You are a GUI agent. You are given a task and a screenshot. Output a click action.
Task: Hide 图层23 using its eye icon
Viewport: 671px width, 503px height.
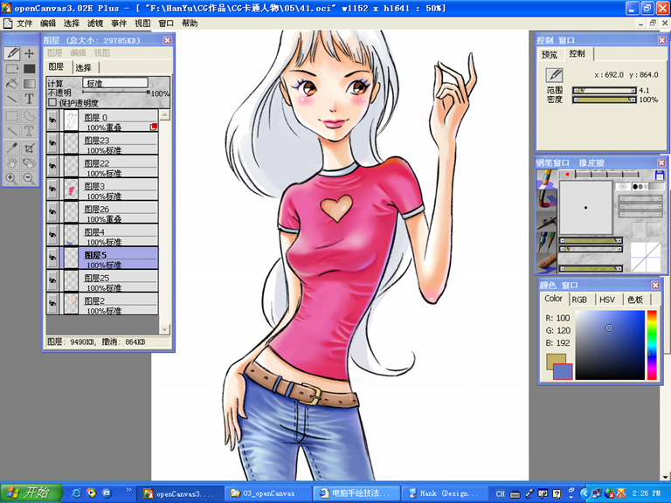pos(52,144)
